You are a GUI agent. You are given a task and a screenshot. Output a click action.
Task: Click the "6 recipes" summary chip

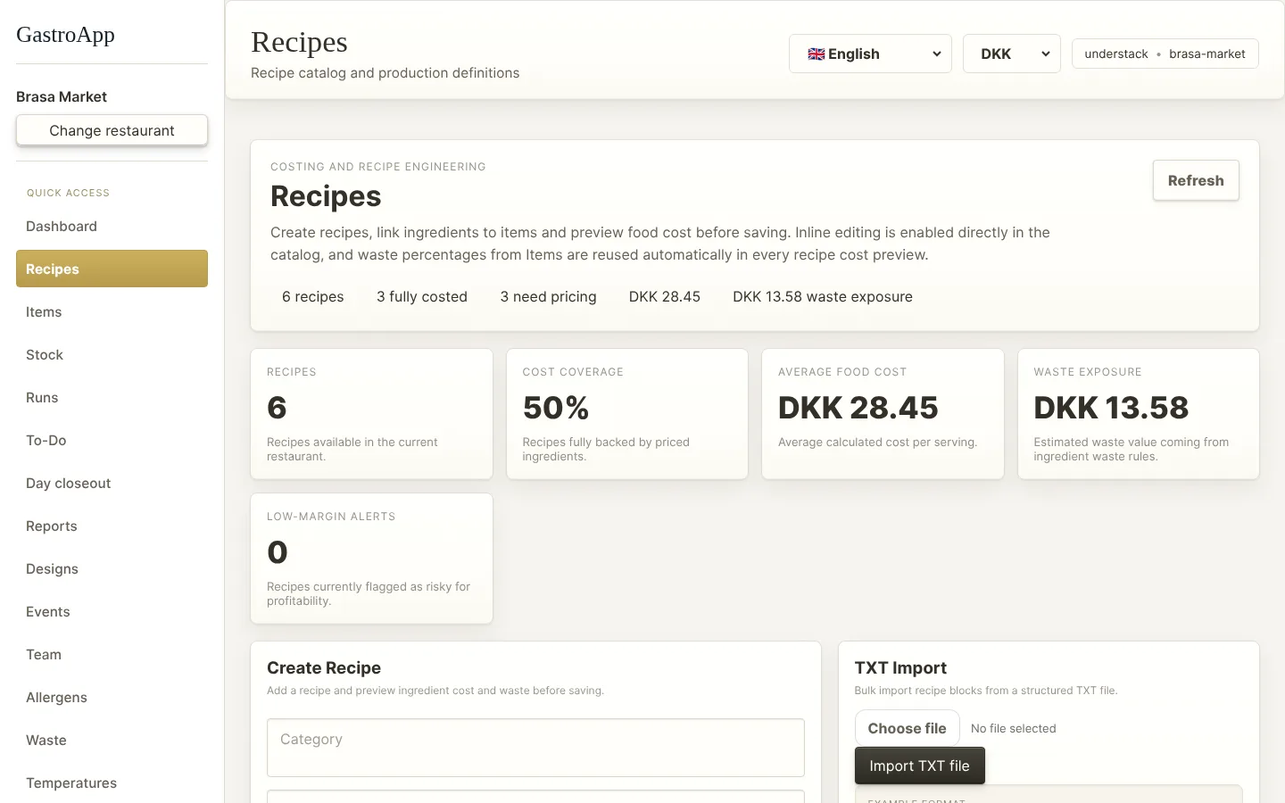click(313, 297)
